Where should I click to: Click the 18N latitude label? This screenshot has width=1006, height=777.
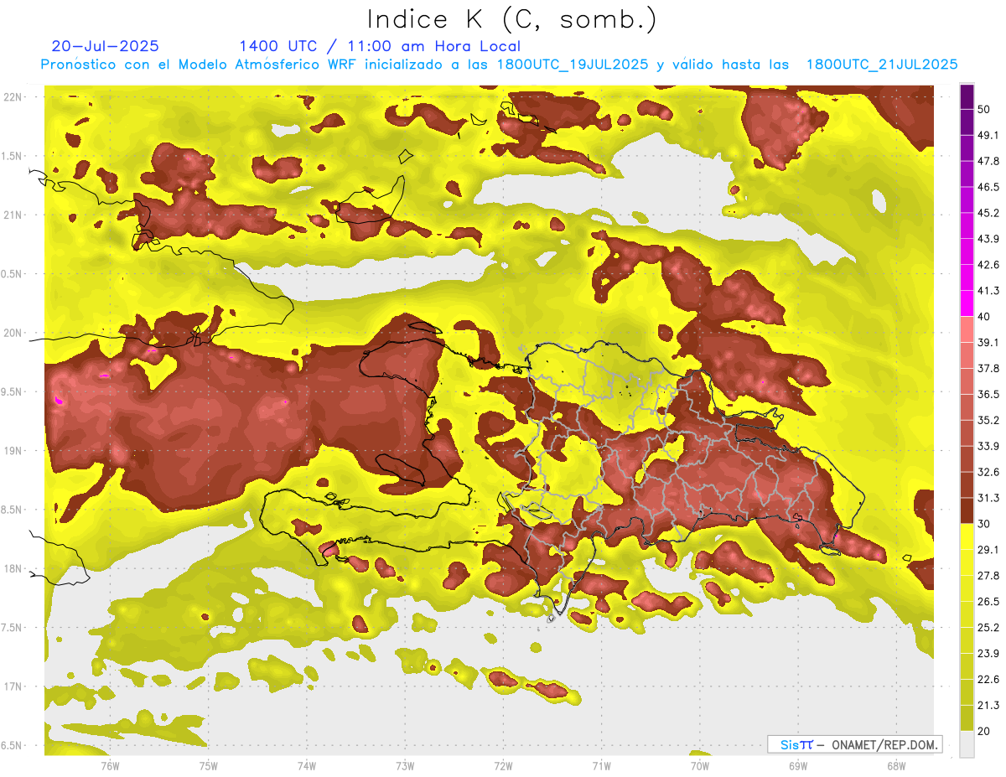pyautogui.click(x=13, y=568)
